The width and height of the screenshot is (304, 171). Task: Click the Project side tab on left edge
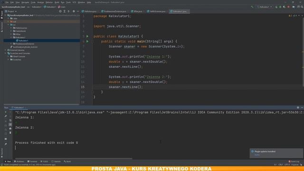(x=2, y=15)
